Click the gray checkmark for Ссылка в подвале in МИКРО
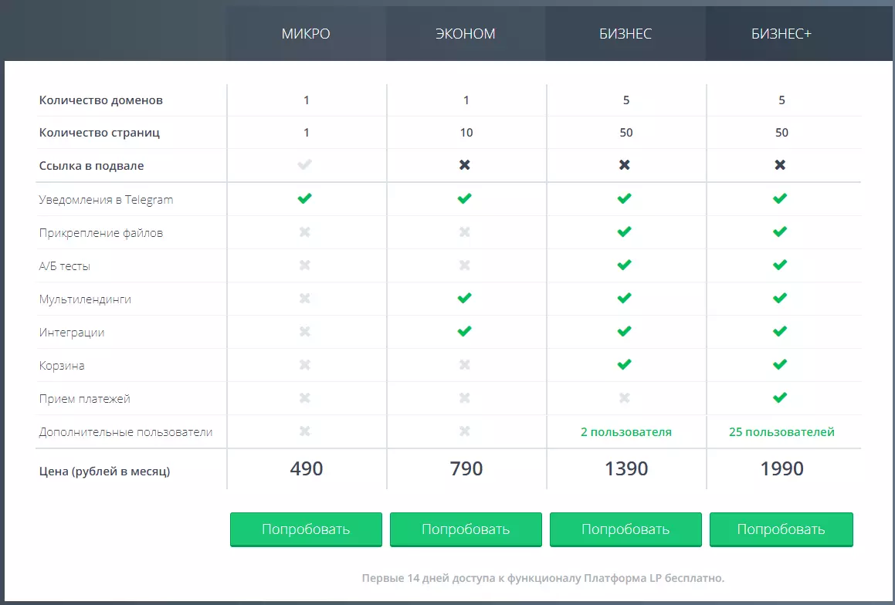Image resolution: width=895 pixels, height=605 pixels. tap(305, 165)
